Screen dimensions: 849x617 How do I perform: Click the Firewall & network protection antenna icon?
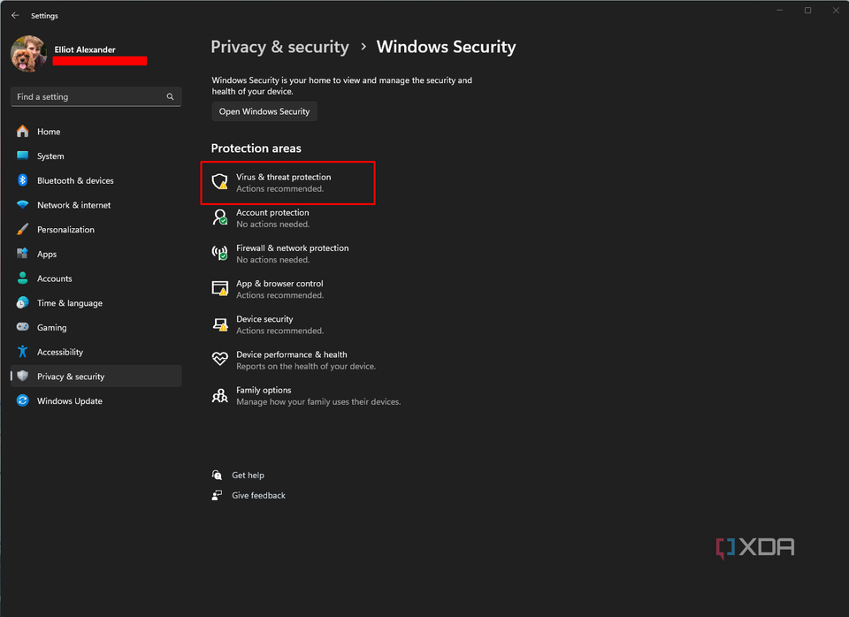(x=220, y=253)
